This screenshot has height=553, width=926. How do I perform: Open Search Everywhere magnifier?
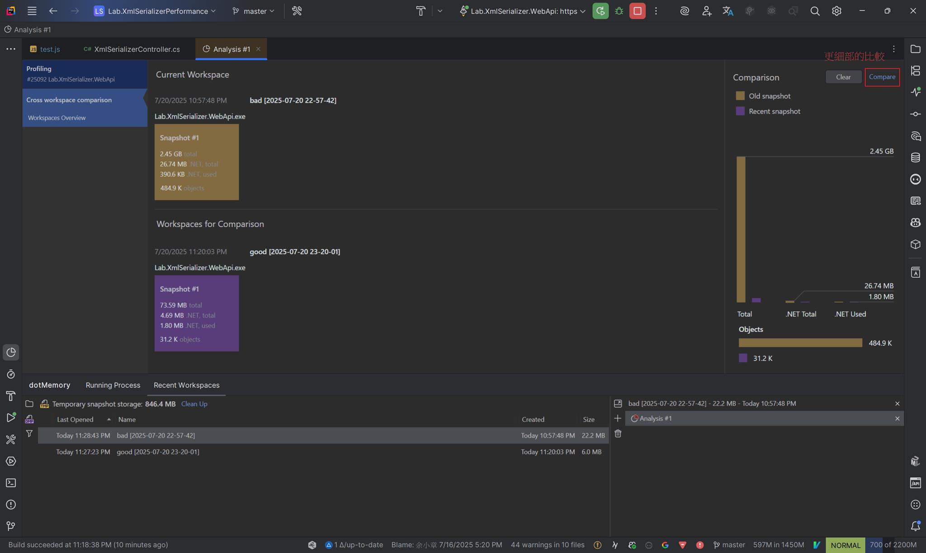coord(815,11)
